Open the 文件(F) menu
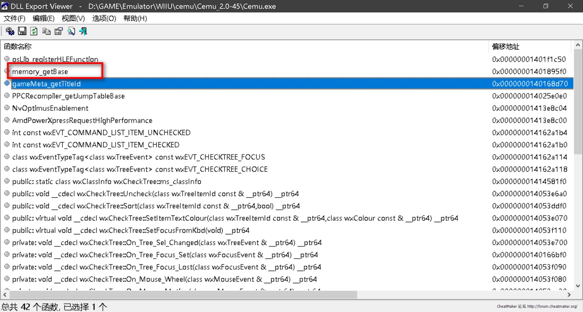Viewport: 583px width, 312px height. tap(14, 19)
